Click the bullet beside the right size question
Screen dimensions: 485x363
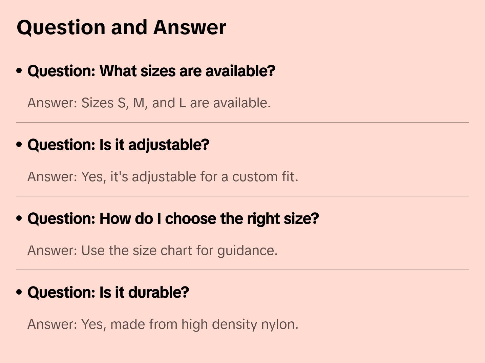(19, 219)
